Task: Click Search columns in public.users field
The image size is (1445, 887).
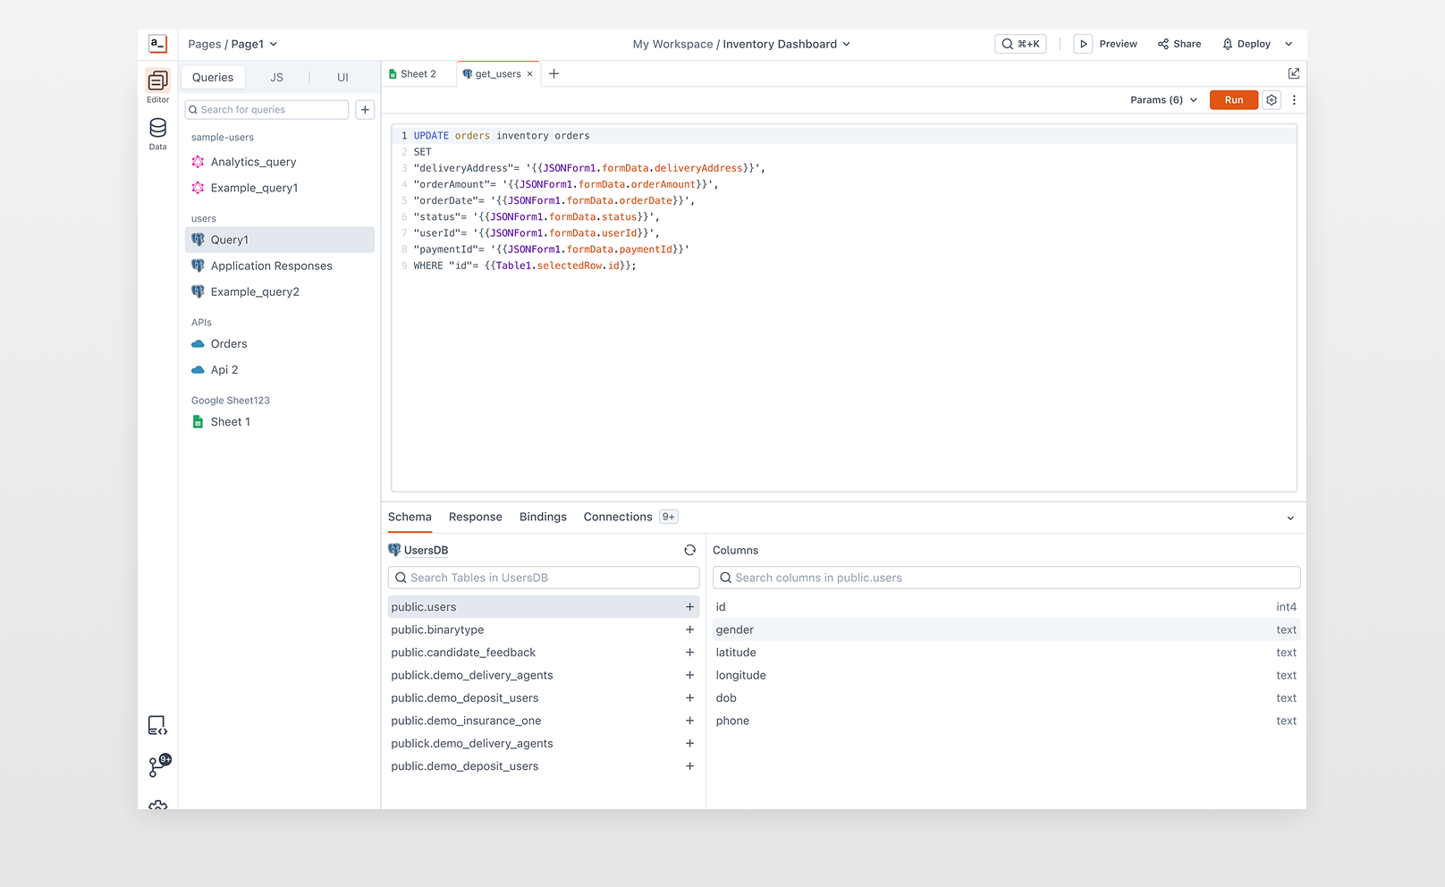Action: click(x=1006, y=578)
